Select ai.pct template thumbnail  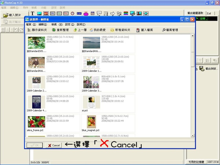point(91,102)
